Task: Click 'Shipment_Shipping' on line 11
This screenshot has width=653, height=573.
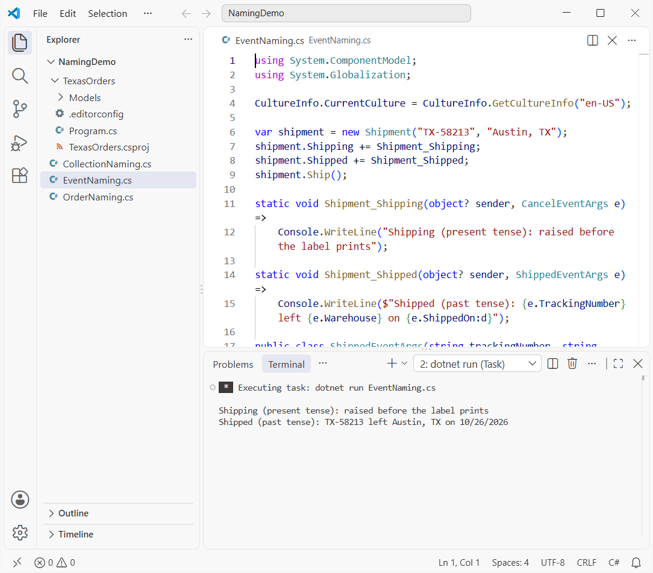Action: click(373, 203)
